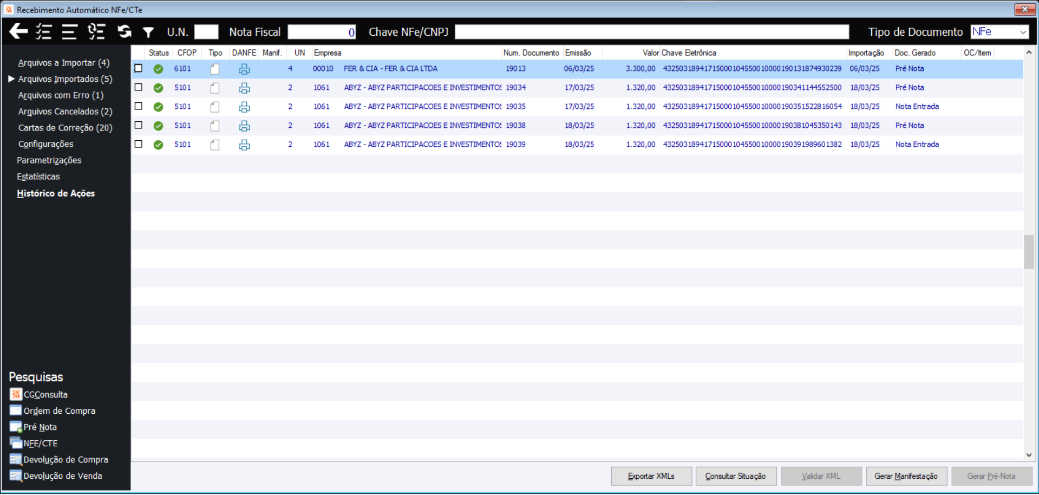
Task: Click green status icon of document 19035
Action: 158,107
